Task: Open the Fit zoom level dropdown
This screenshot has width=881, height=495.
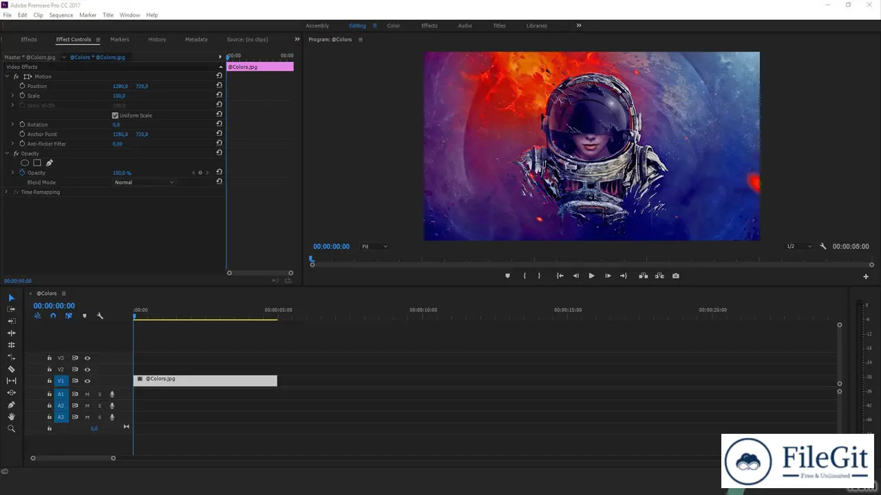Action: 374,246
